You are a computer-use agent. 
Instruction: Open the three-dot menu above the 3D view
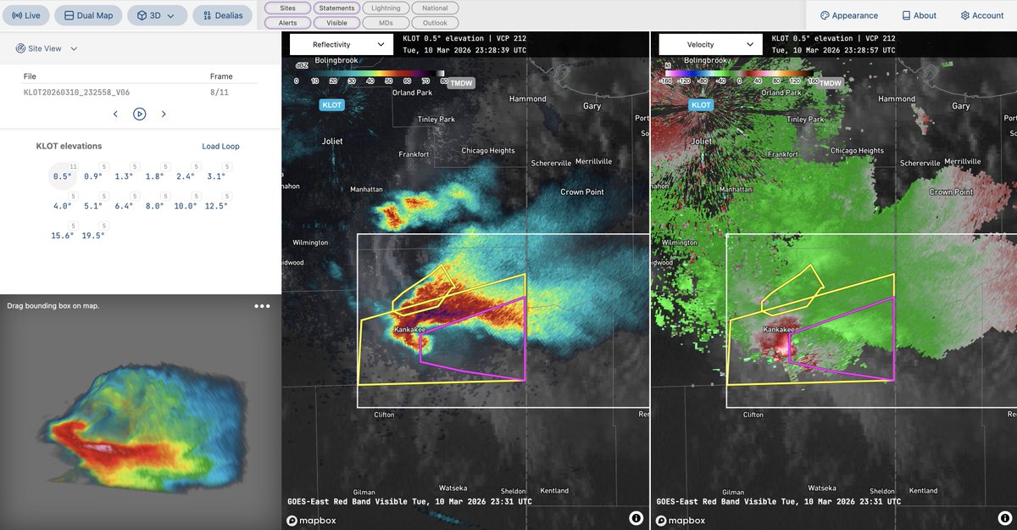[261, 305]
